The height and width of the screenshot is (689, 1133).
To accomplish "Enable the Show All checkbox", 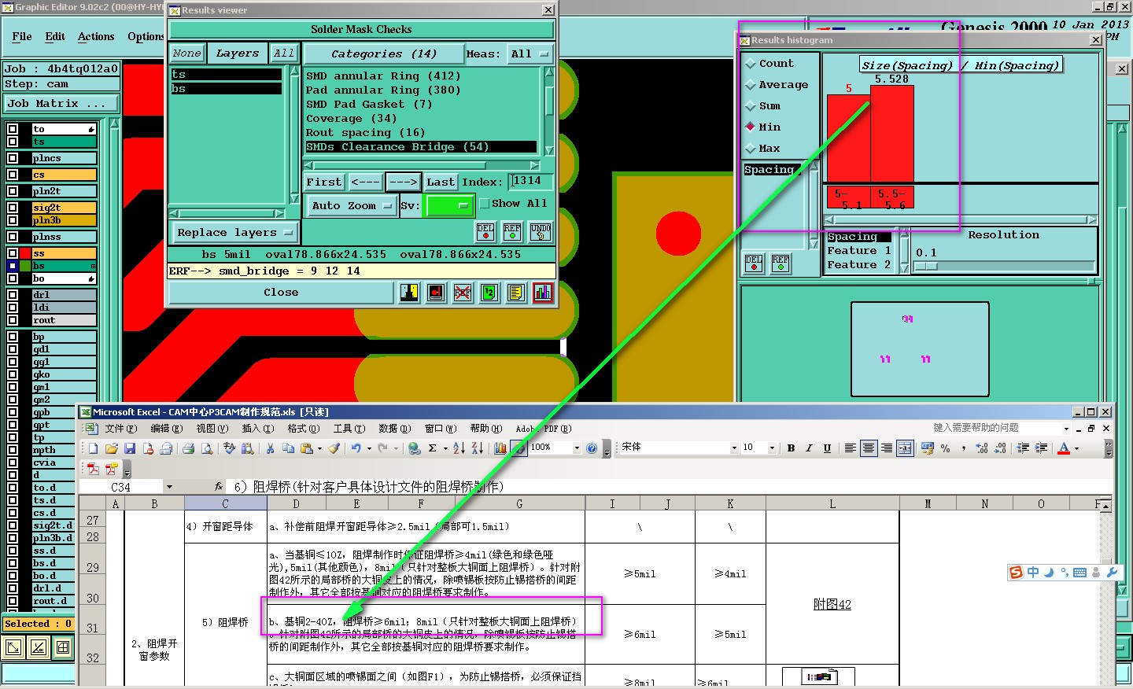I will 485,204.
